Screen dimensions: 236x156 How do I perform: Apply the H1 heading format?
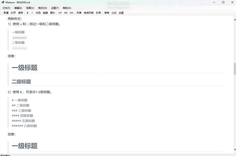pos(60,13)
